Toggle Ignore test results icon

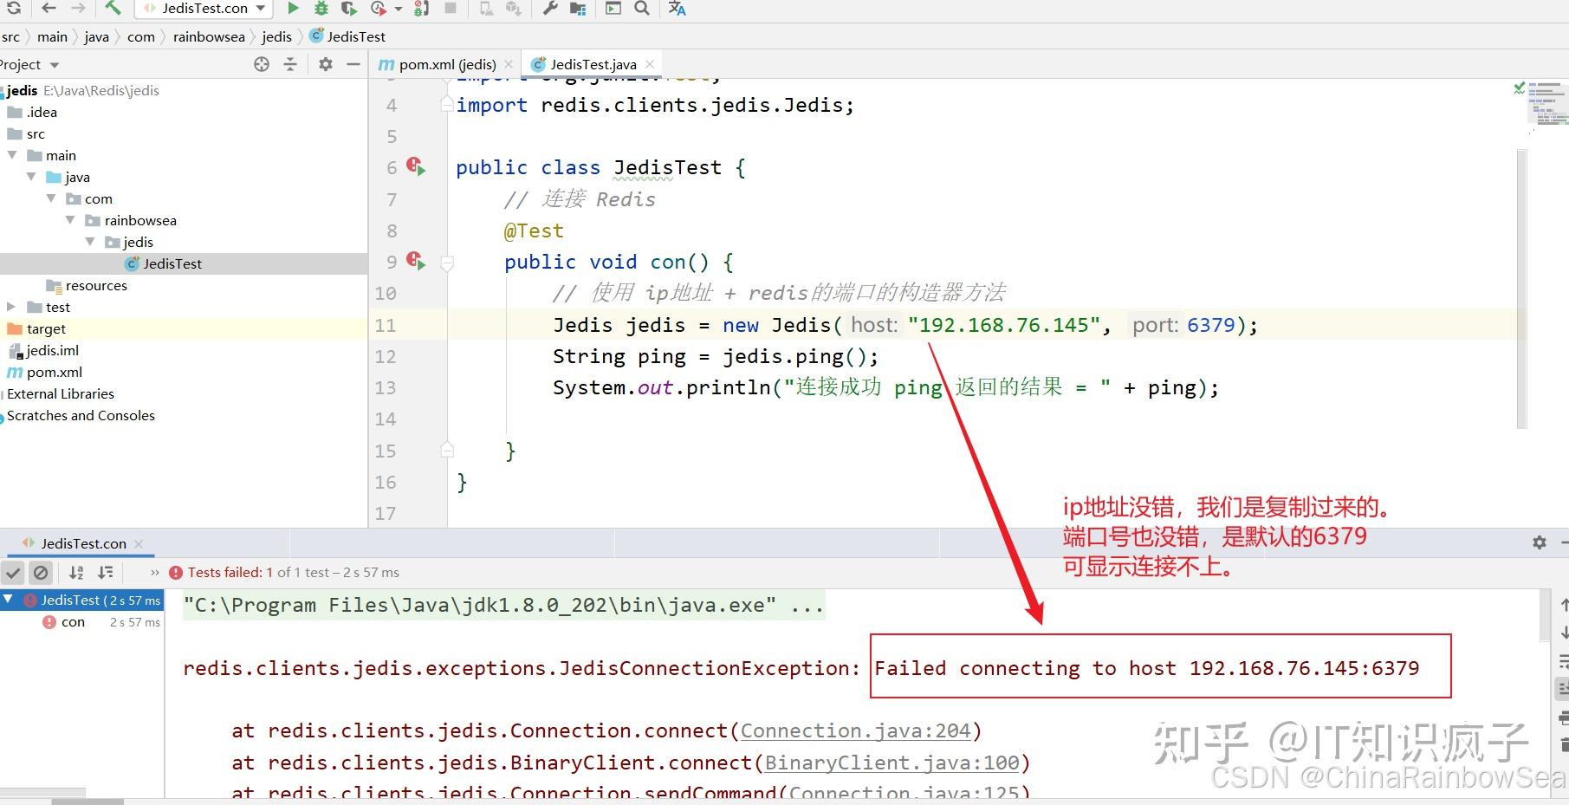pos(41,572)
